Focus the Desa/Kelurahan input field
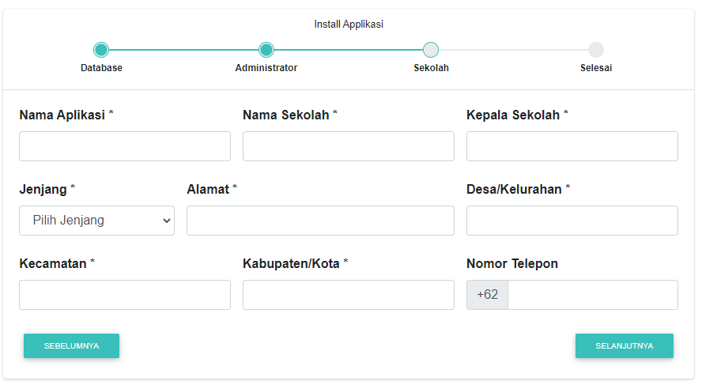This screenshot has height=385, width=702. [572, 221]
